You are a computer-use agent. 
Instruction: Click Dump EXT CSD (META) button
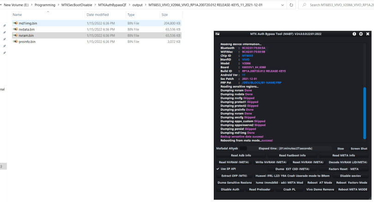tap(292, 169)
